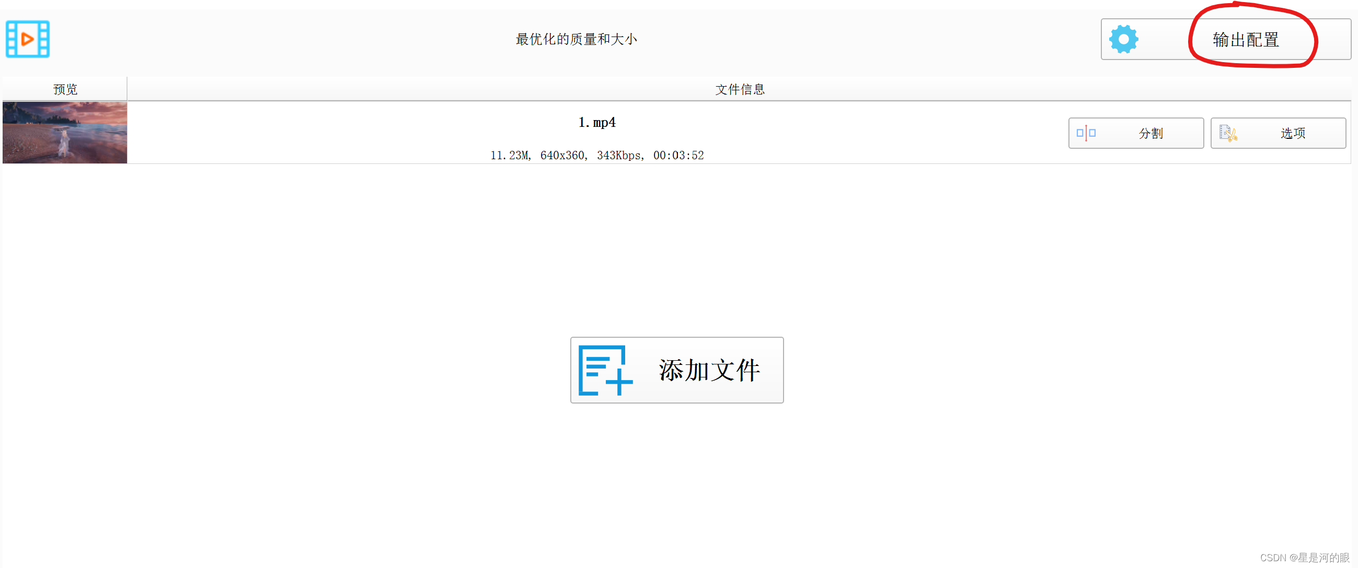This screenshot has width=1358, height=568.
Task: Select the 文件信息 column header
Action: pos(739,89)
